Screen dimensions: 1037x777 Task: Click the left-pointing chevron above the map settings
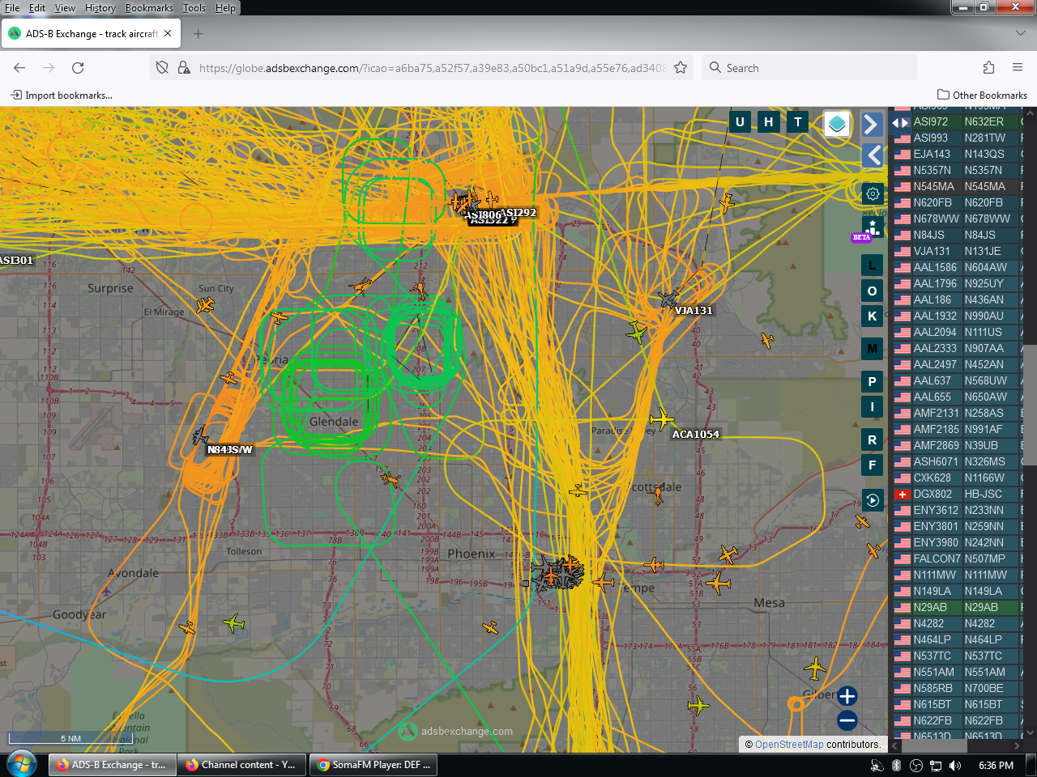coord(873,155)
